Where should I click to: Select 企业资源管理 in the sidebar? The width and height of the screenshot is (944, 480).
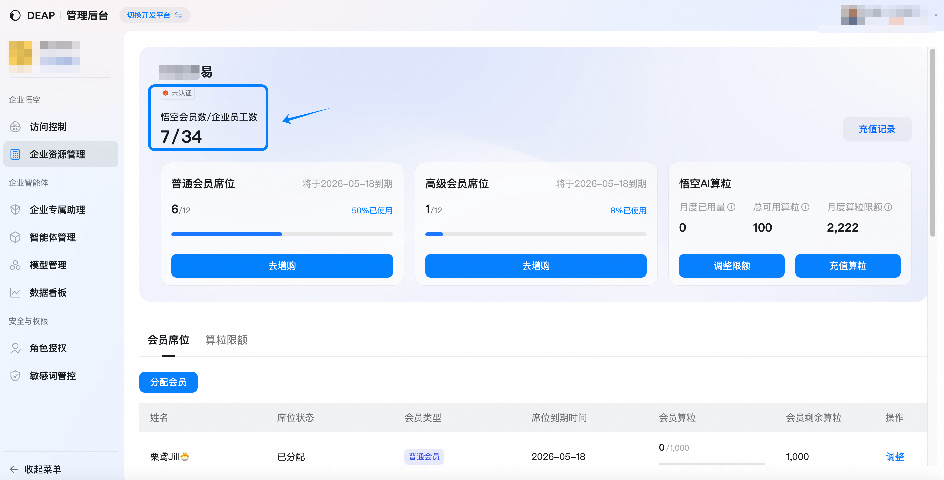pos(61,154)
